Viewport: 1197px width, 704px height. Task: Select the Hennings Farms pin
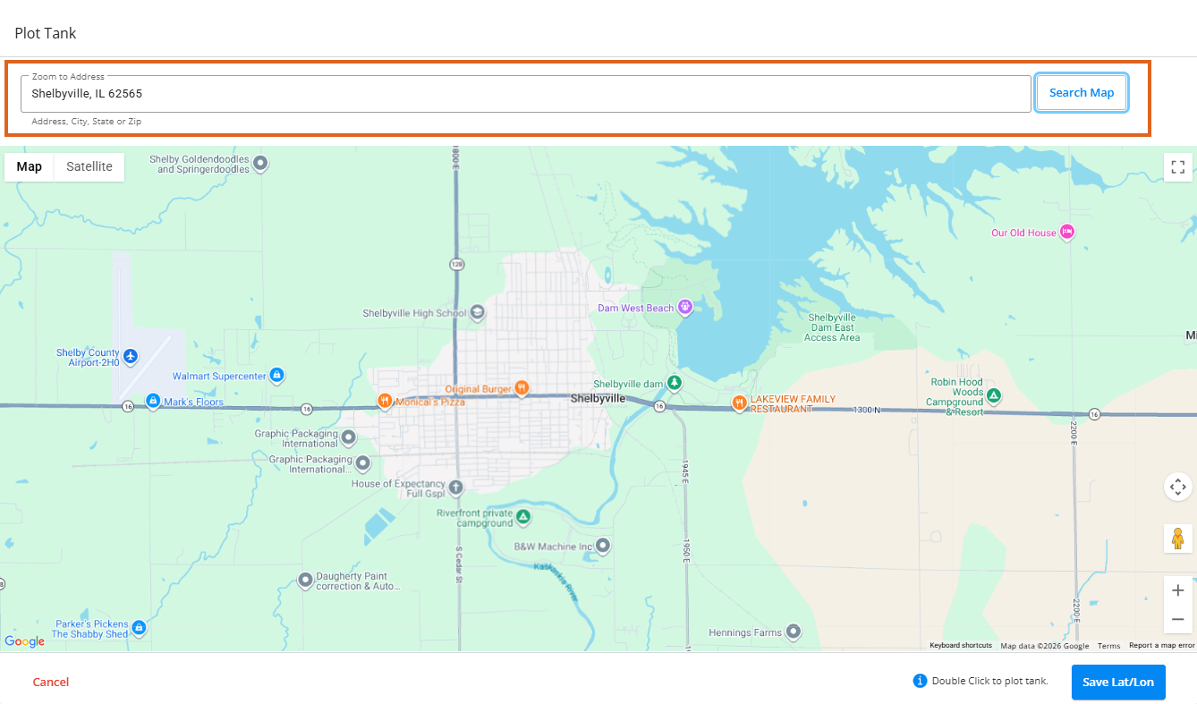click(x=792, y=632)
